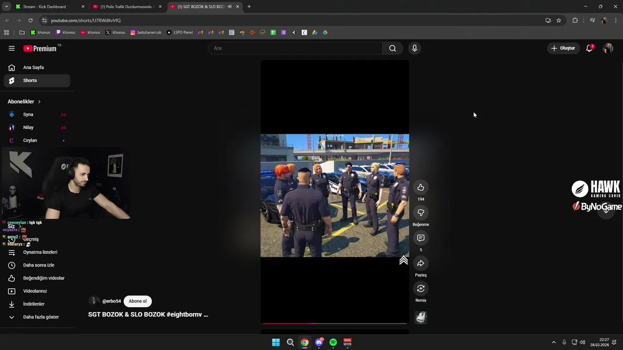Expand Daha fazla göster in sidebar

(x=37, y=317)
